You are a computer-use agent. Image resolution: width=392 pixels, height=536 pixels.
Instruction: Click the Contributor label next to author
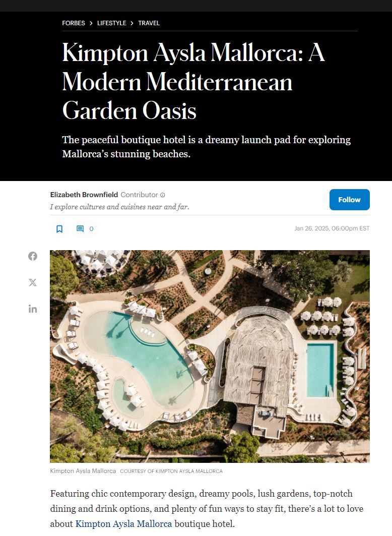coord(139,195)
